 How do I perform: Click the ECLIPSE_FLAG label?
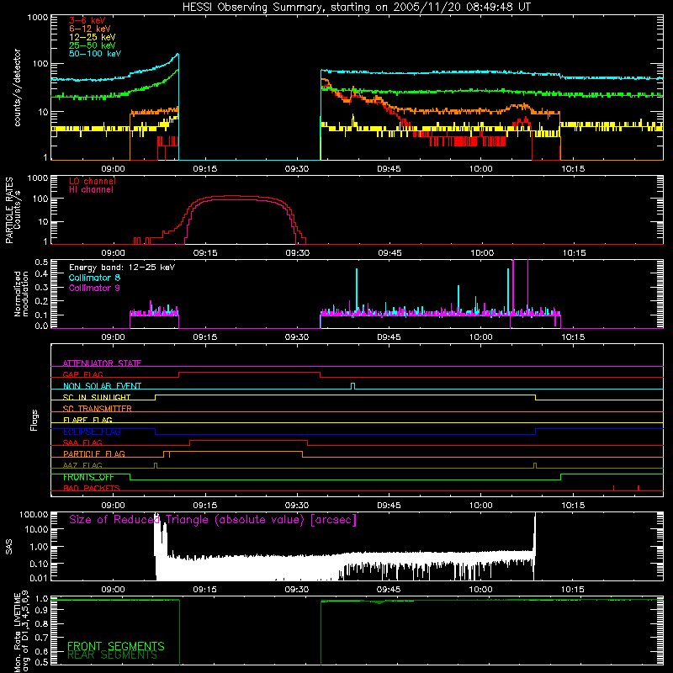(92, 432)
